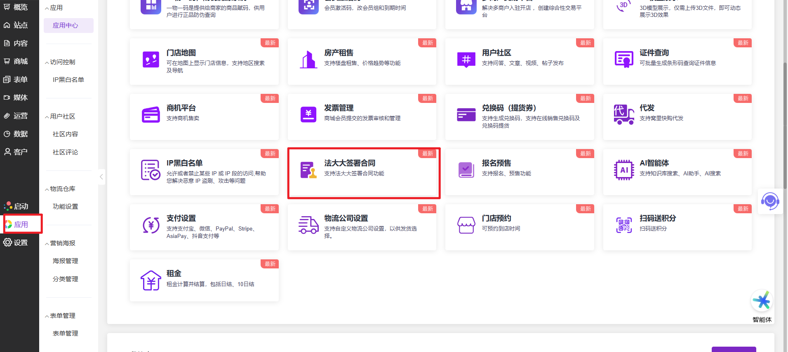Collapse the 用户社区 sidebar group
Screen dimensions: 788x352
tap(47, 117)
